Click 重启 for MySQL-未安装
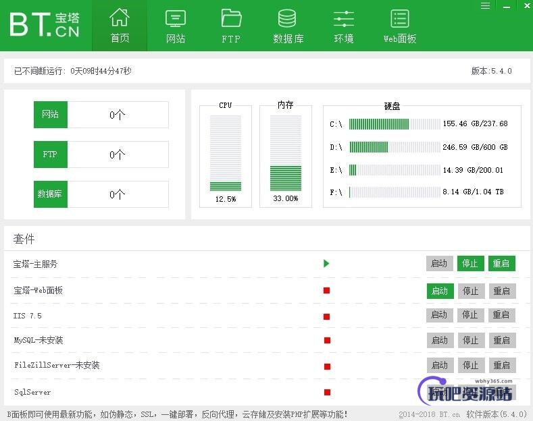Viewport: 533px width, 421px height. click(x=502, y=340)
